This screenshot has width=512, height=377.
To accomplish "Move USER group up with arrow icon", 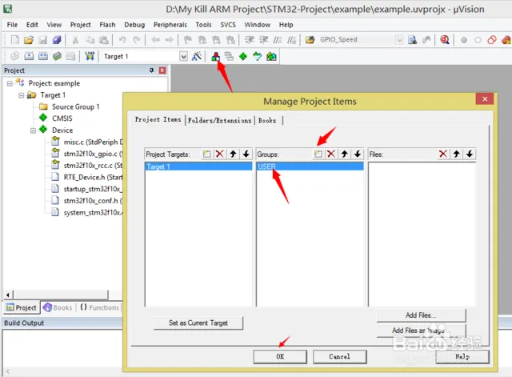I will (x=344, y=154).
